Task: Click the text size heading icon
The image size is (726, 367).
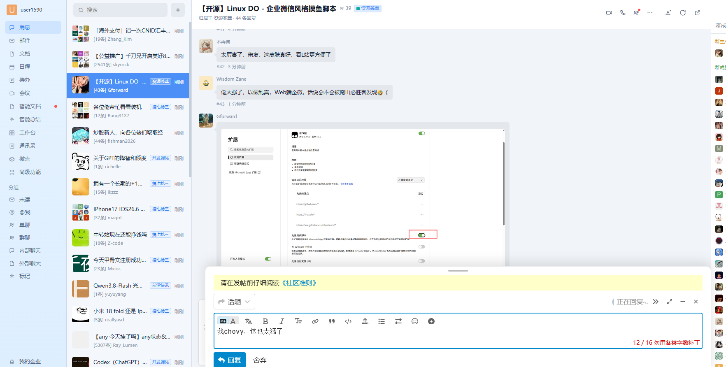Action: (x=298, y=321)
